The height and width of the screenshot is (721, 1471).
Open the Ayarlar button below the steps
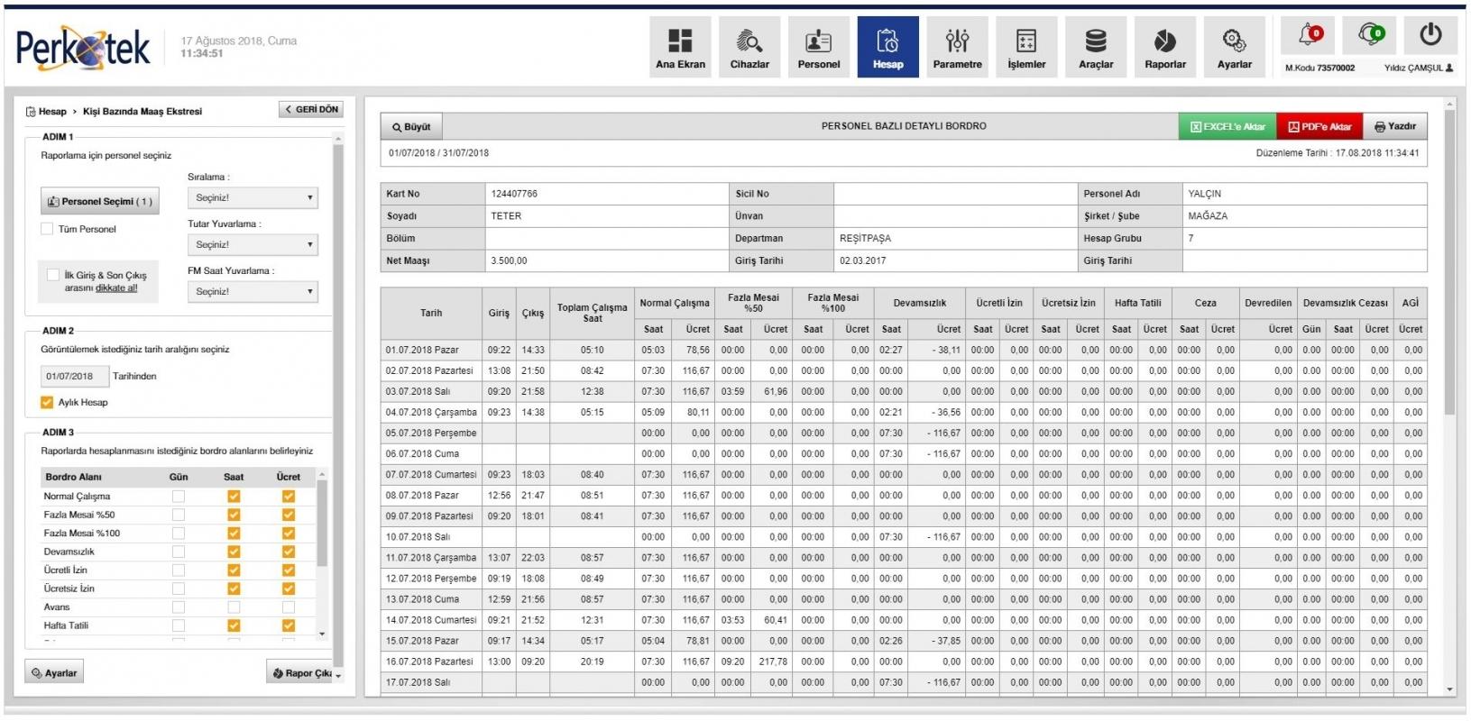click(x=54, y=673)
